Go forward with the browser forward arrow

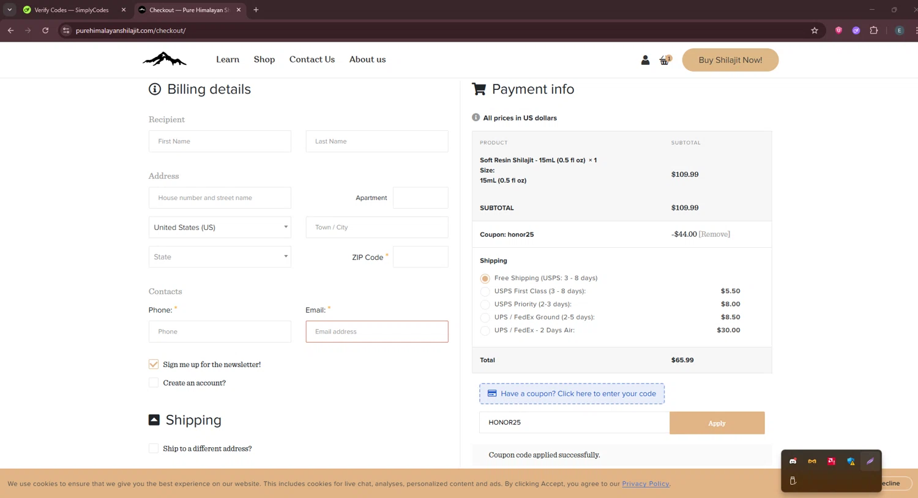point(28,30)
